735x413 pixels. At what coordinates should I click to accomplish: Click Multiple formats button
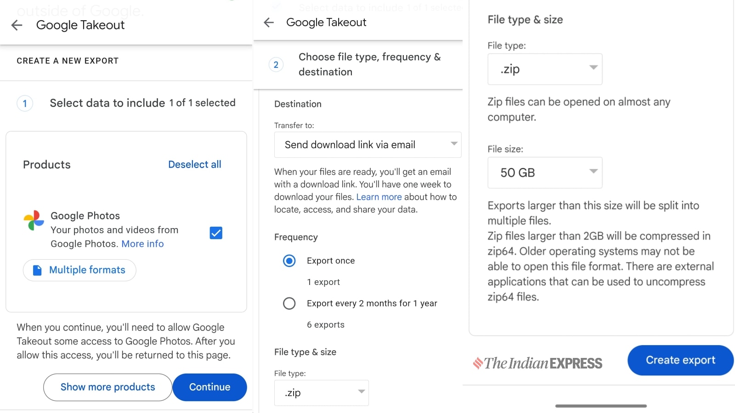point(79,270)
